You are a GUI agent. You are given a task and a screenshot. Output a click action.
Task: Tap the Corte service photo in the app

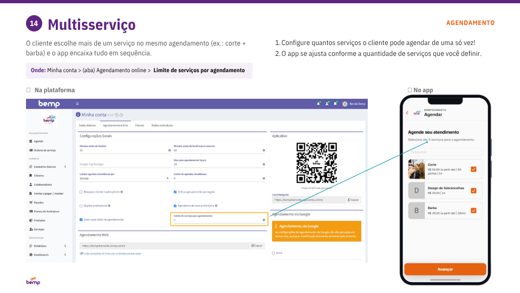click(x=417, y=169)
